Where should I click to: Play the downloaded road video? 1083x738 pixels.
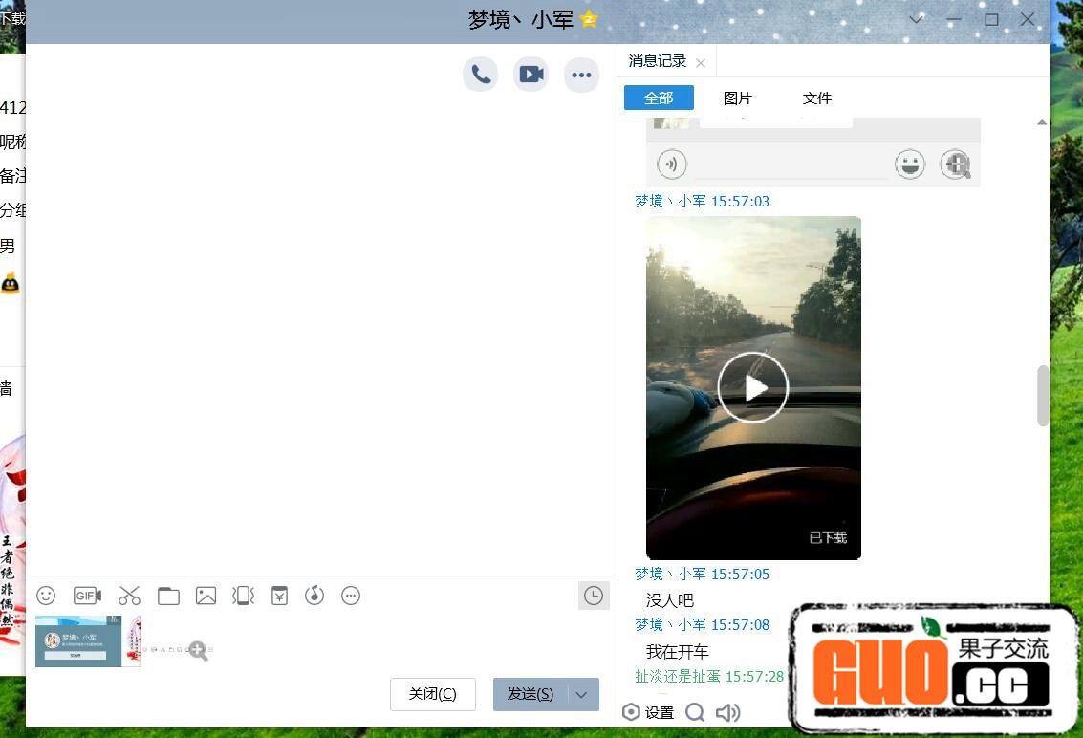753,387
